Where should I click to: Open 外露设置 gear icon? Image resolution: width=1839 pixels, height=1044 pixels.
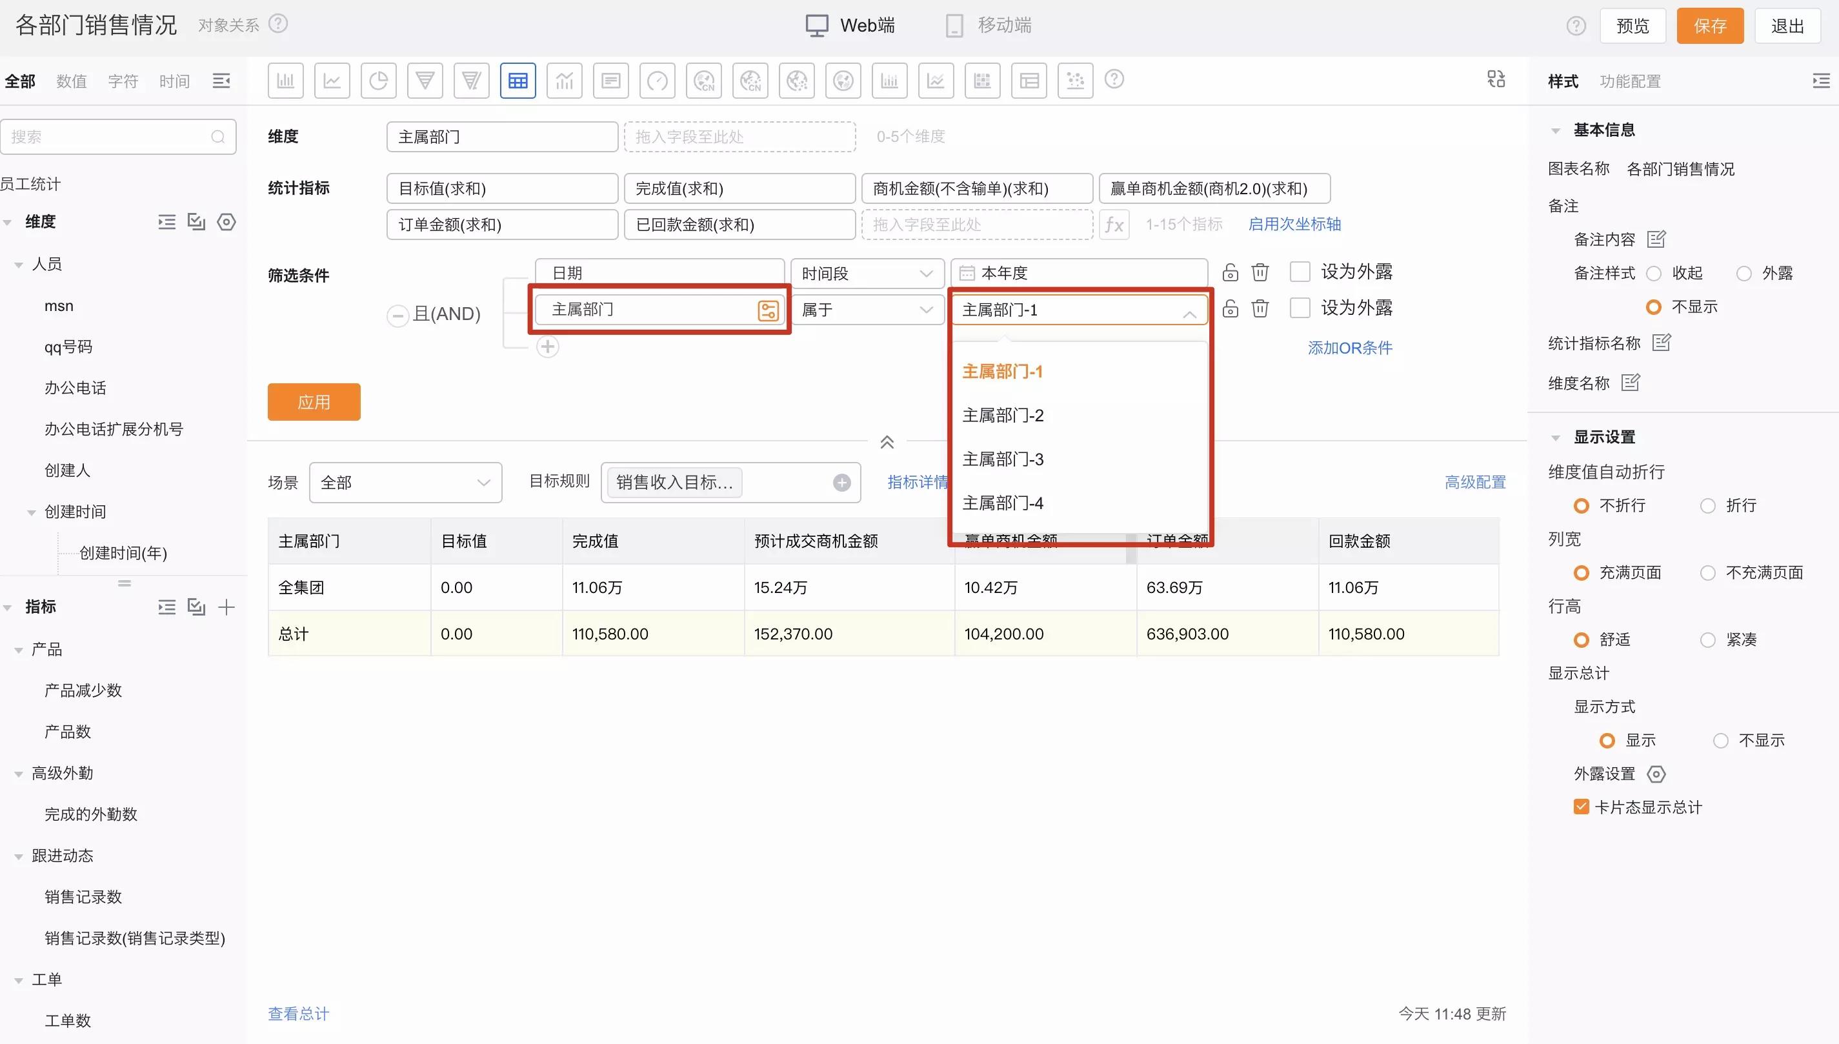point(1656,774)
